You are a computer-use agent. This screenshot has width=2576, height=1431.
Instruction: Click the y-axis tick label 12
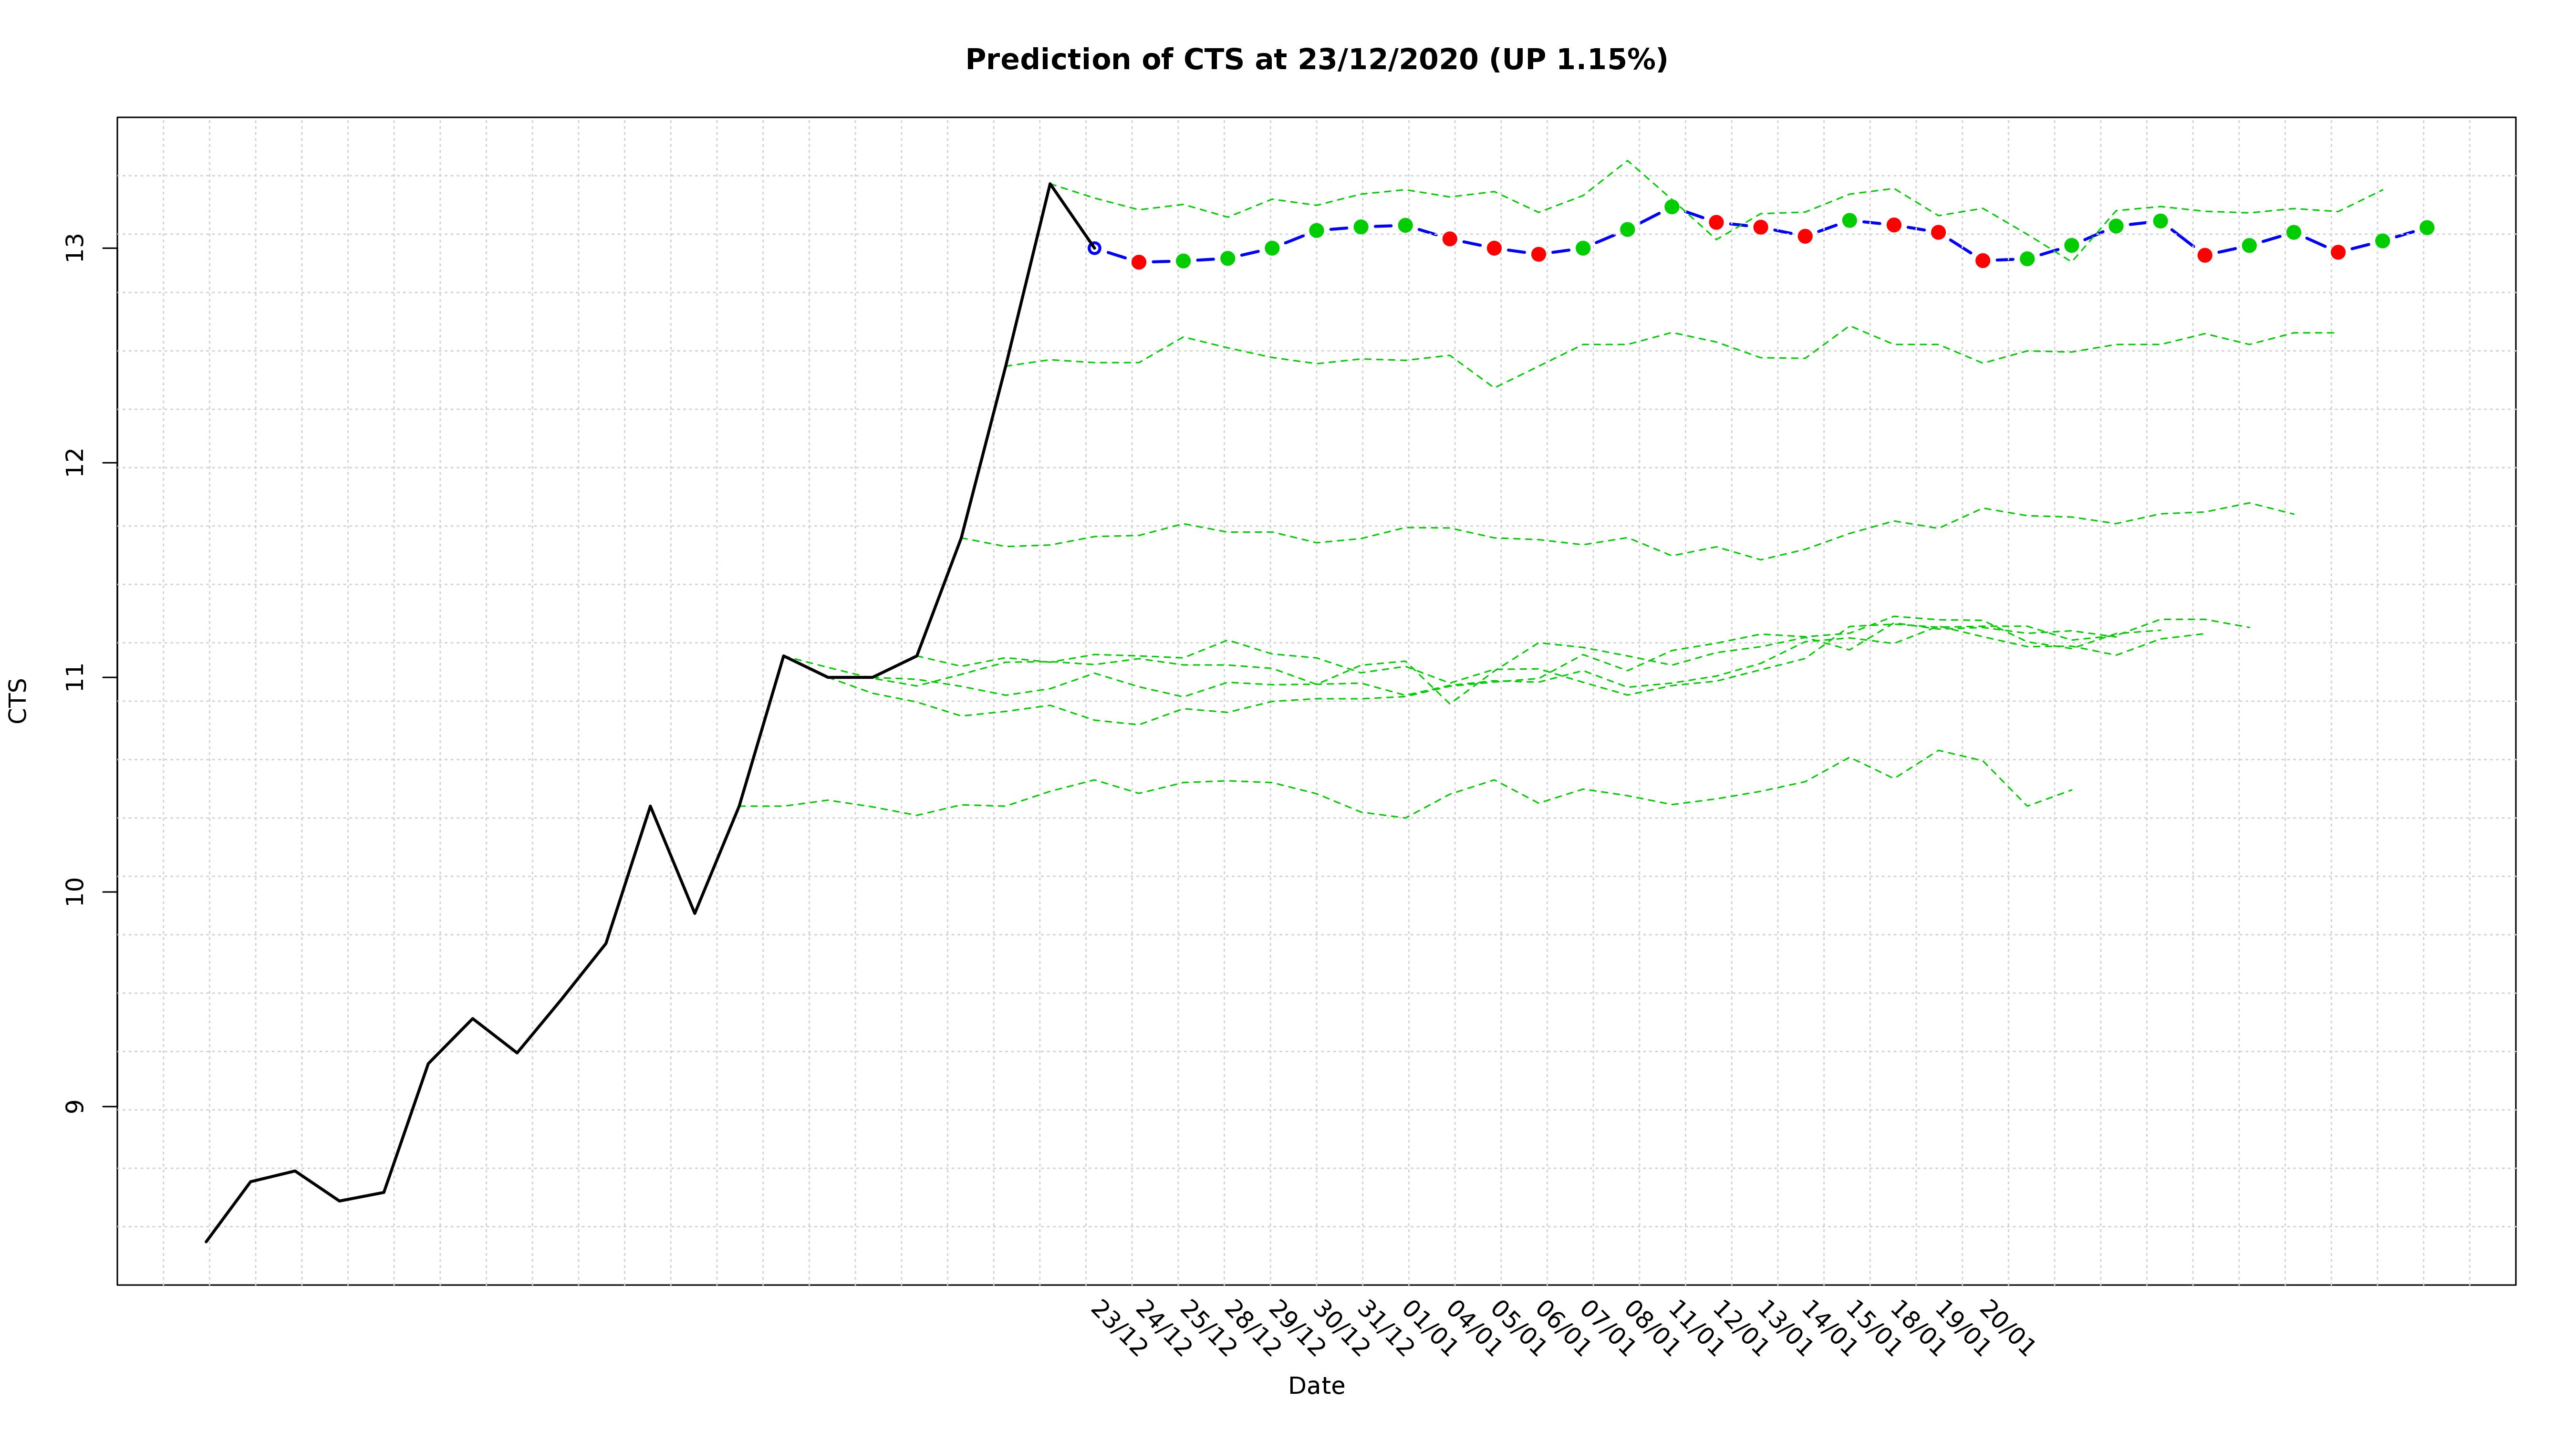tap(76, 463)
